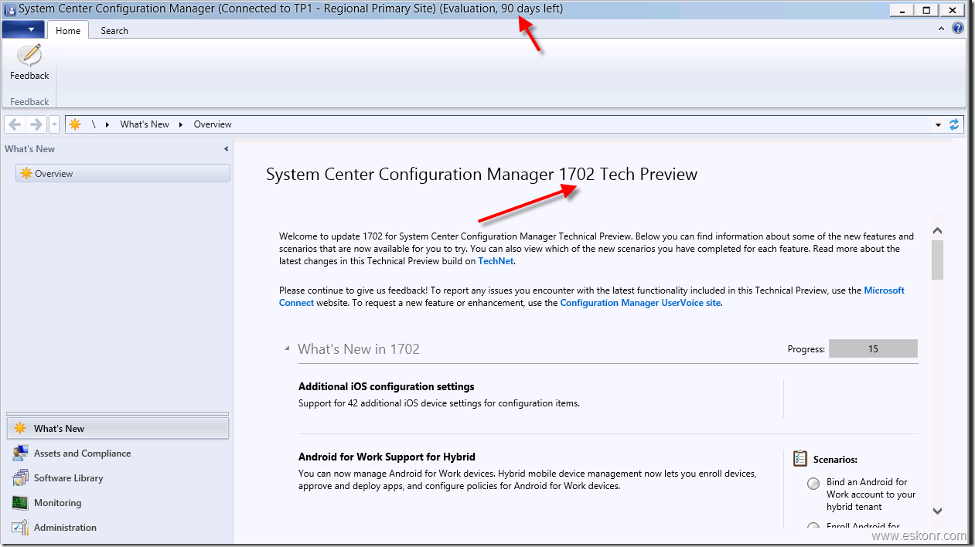Click the Monitoring chart icon
975x547 pixels.
coord(20,503)
